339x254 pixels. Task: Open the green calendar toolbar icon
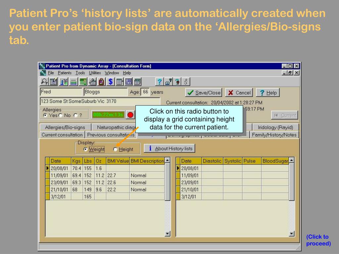[x=83, y=82]
